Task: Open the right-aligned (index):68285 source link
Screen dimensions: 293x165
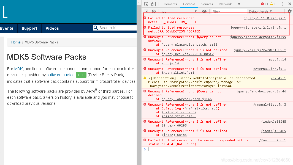Action: click(x=273, y=122)
